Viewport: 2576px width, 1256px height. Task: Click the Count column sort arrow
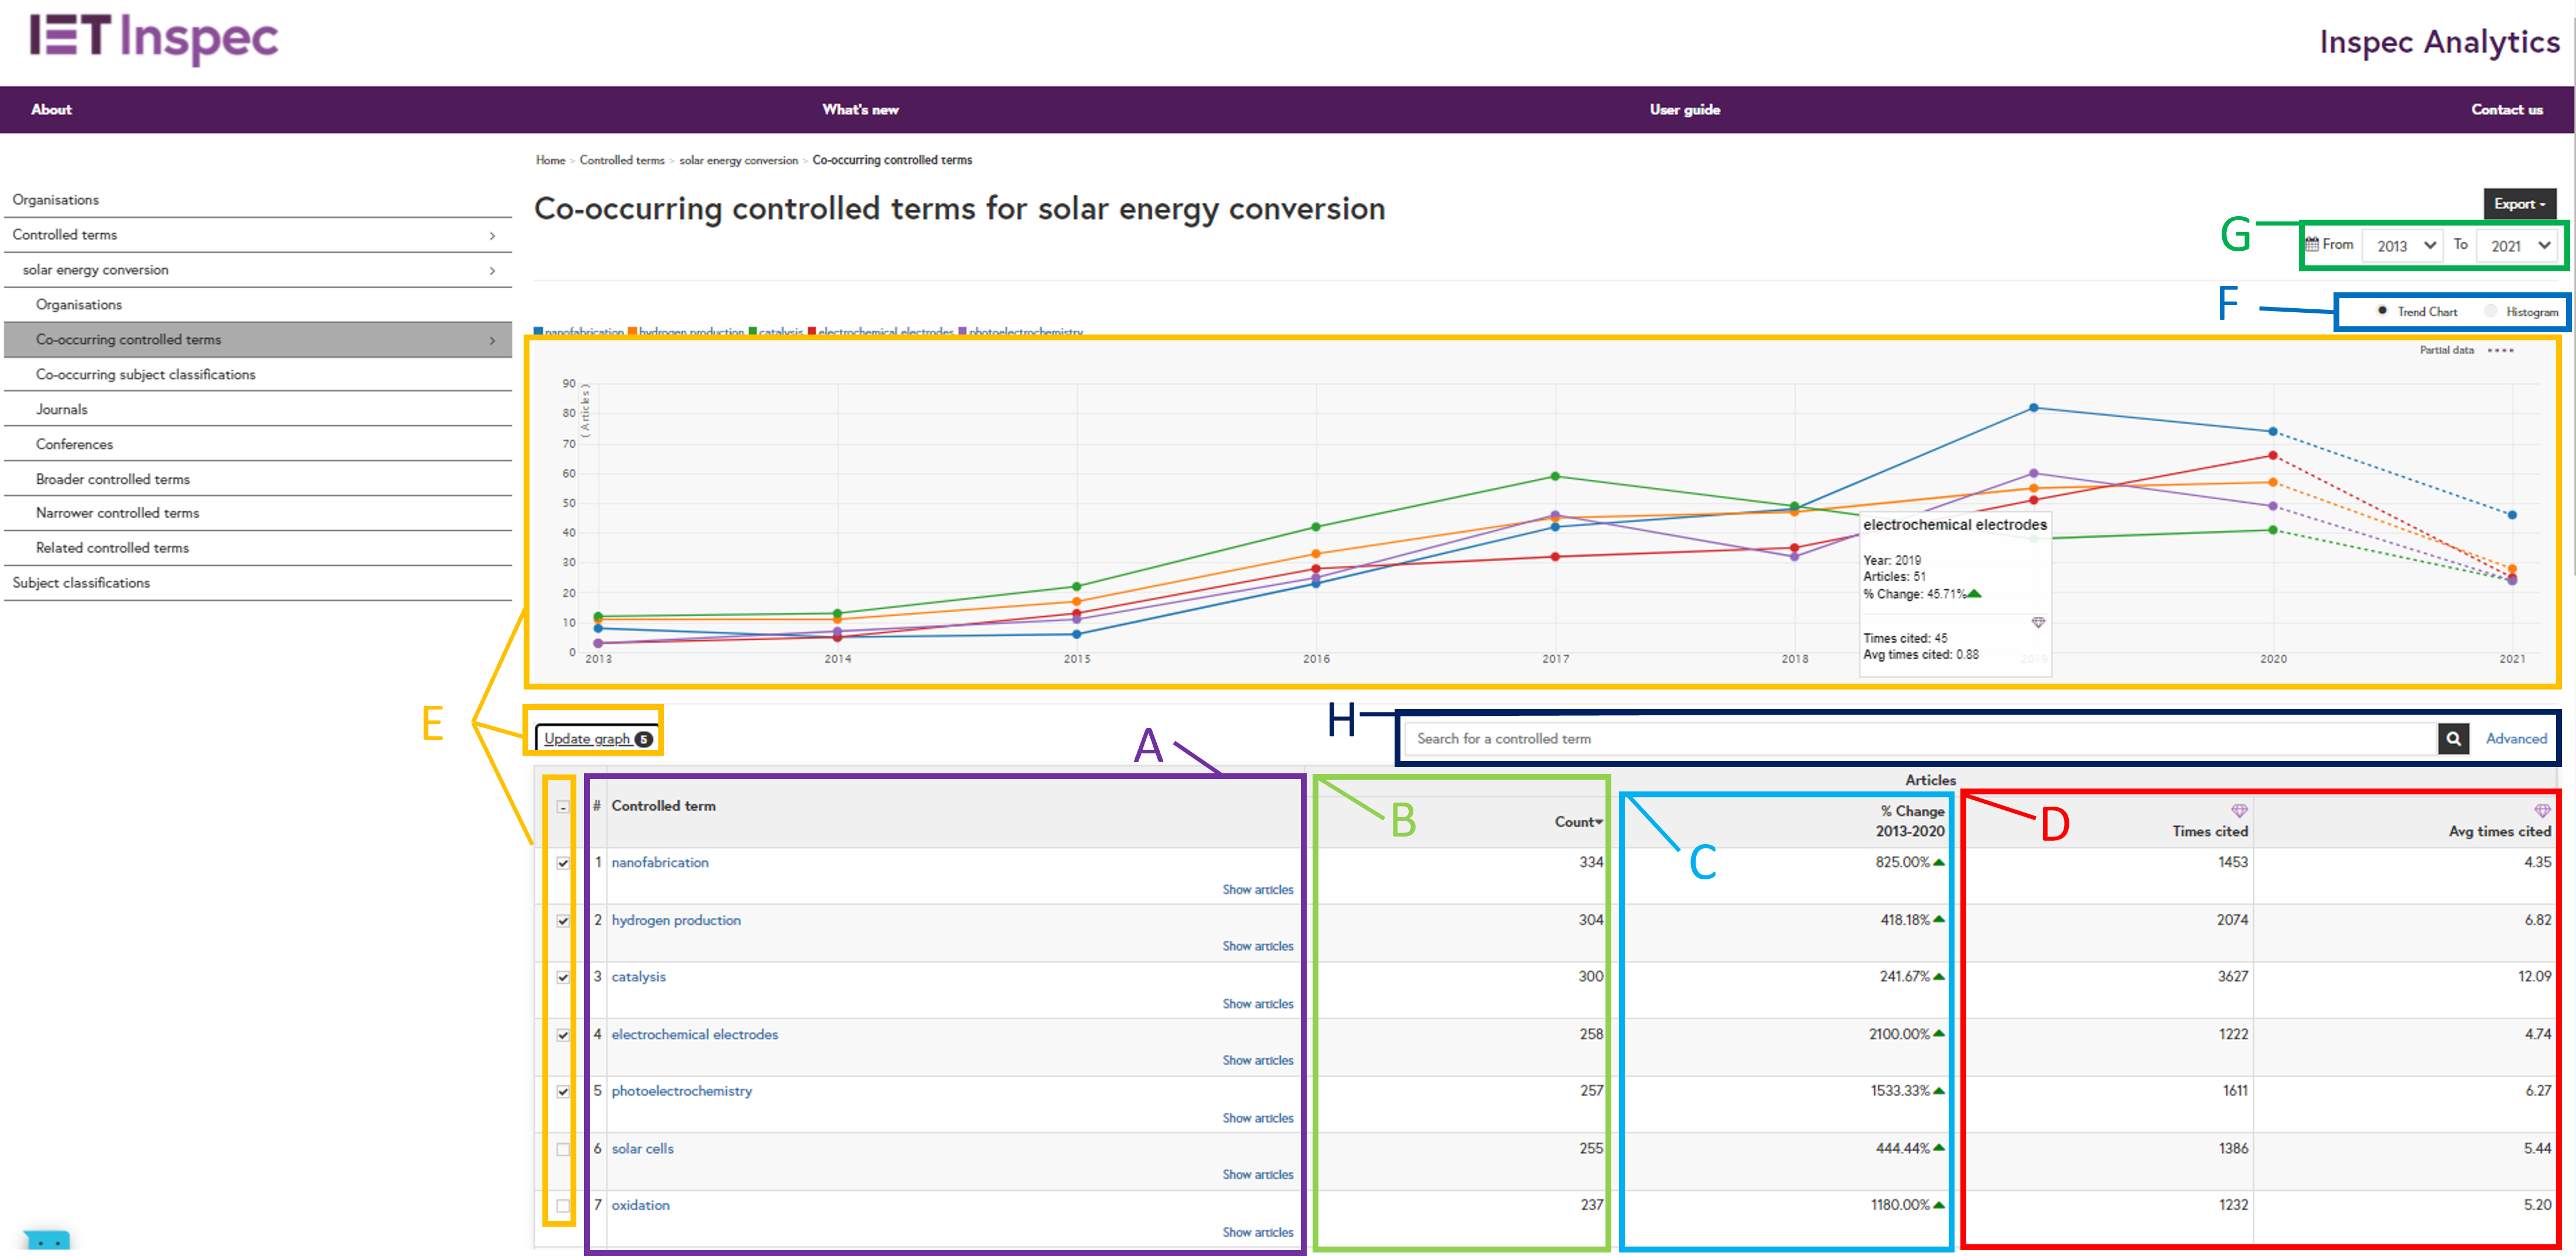click(x=1598, y=822)
